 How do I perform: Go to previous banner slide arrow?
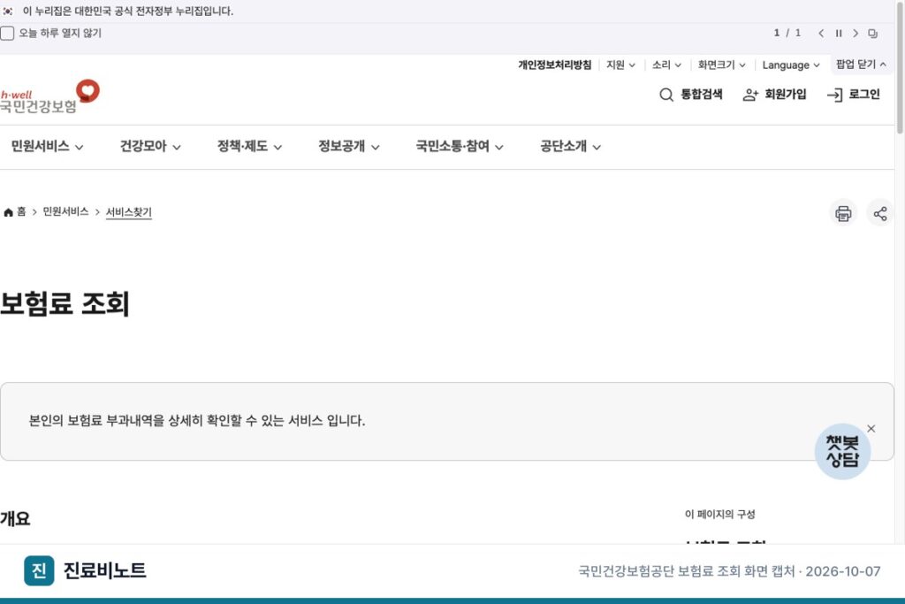point(821,34)
